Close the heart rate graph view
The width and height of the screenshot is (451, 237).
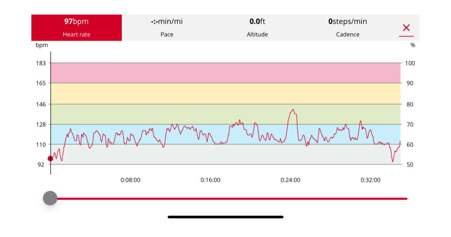coord(406,28)
